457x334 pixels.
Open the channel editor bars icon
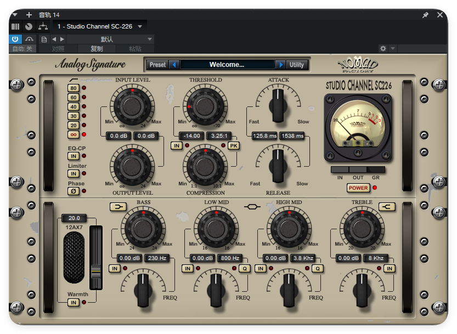[x=15, y=26]
